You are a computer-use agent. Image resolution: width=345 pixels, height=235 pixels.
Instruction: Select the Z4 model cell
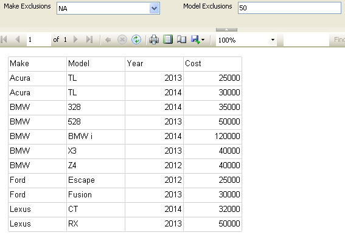click(96, 166)
